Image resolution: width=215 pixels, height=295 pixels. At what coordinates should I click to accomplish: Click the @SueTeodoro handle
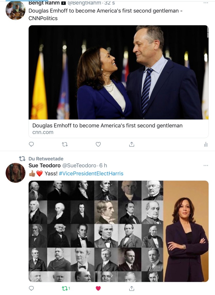(79, 166)
